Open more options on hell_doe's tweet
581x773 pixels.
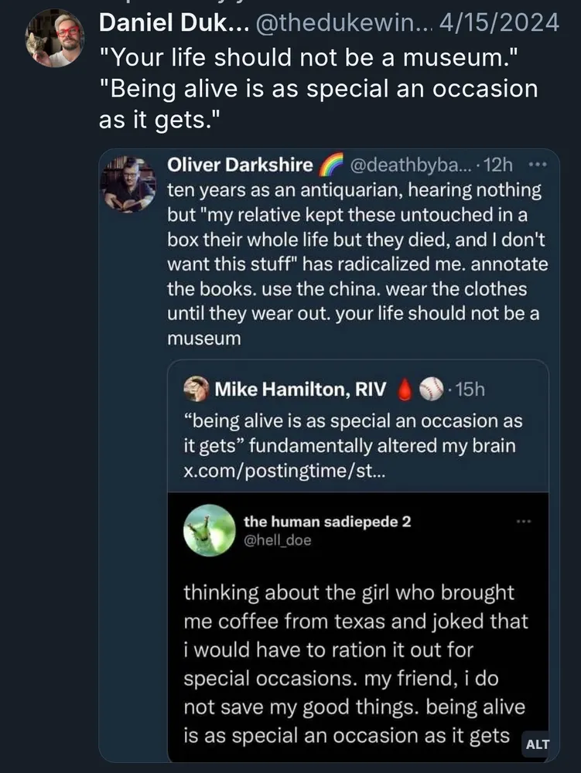[x=524, y=522]
